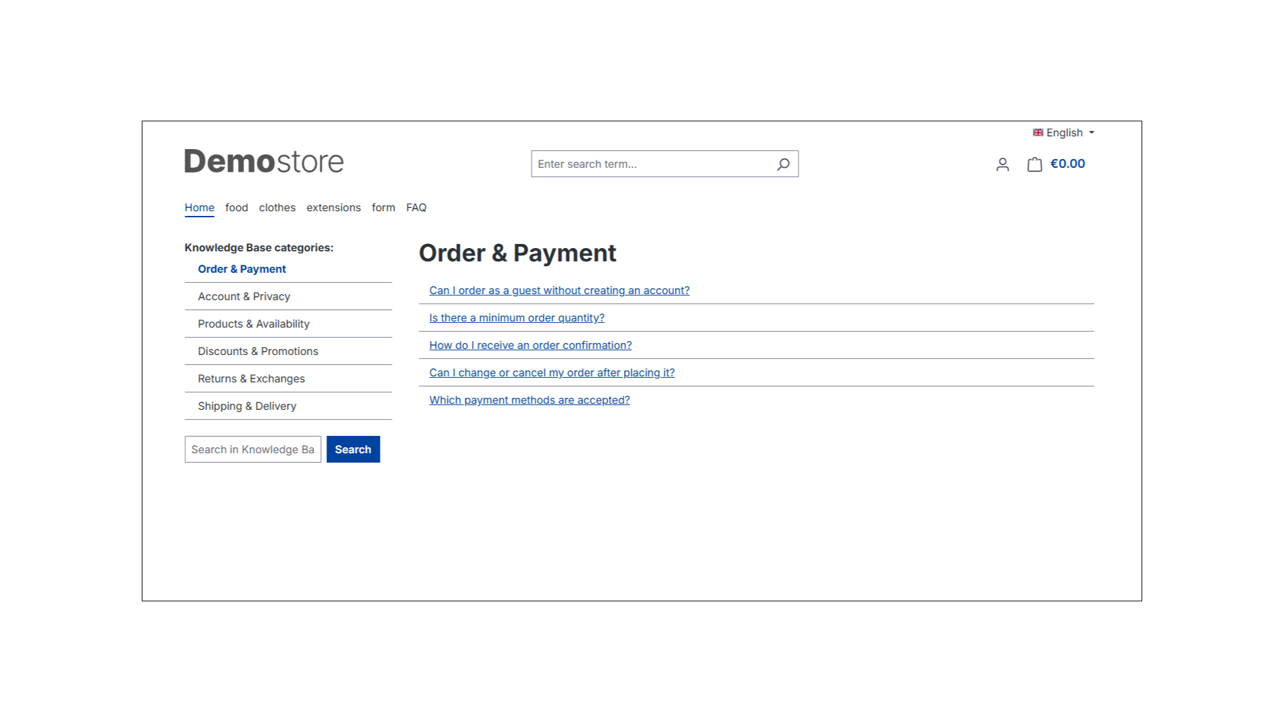The height and width of the screenshot is (722, 1284).
Task: Open the shopping cart bag icon
Action: pyautogui.click(x=1035, y=164)
